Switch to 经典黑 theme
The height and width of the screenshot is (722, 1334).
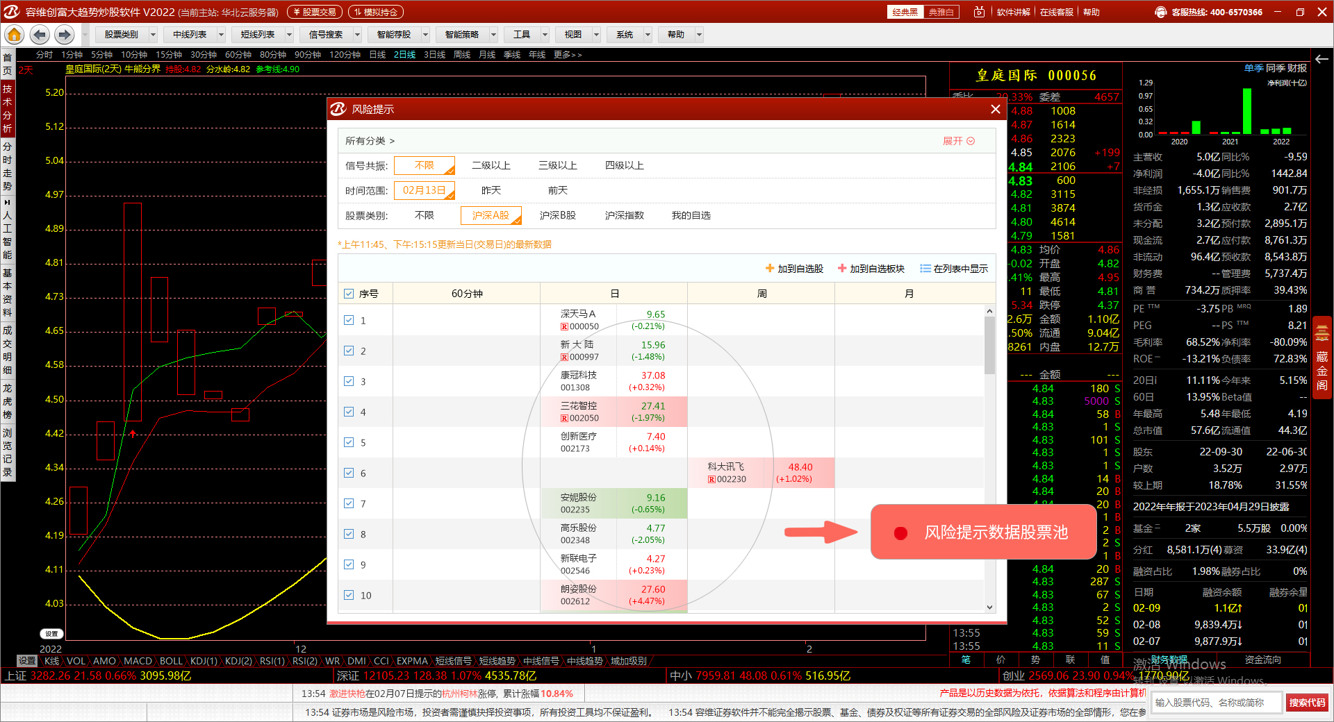(x=905, y=12)
